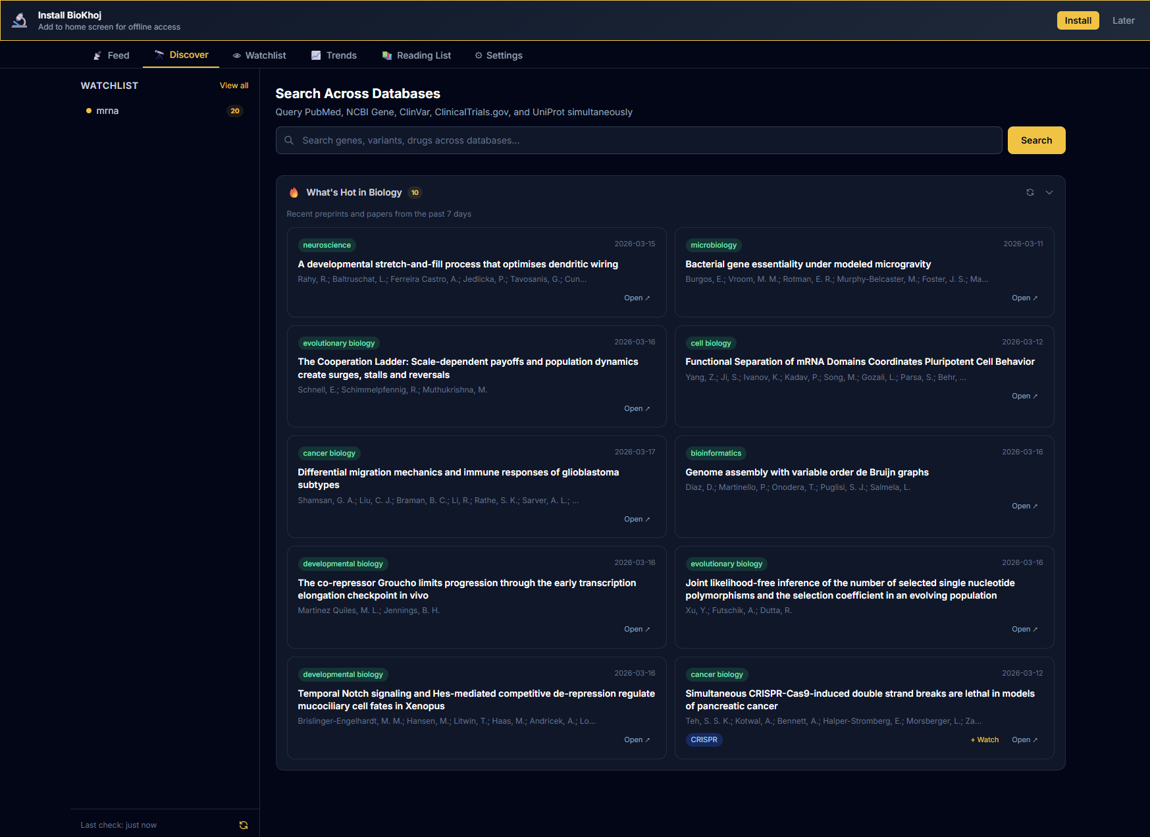Select the eye icon on the Watchlist nav item
This screenshot has width=1150, height=837.
tap(236, 55)
